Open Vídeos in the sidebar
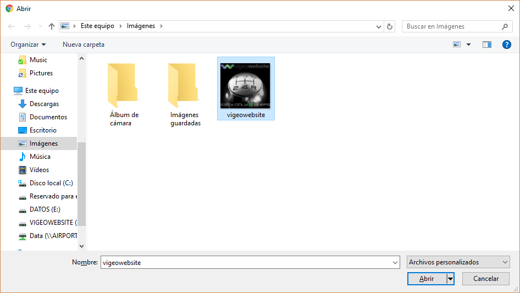Viewport: 520px width, 293px height. 39,170
